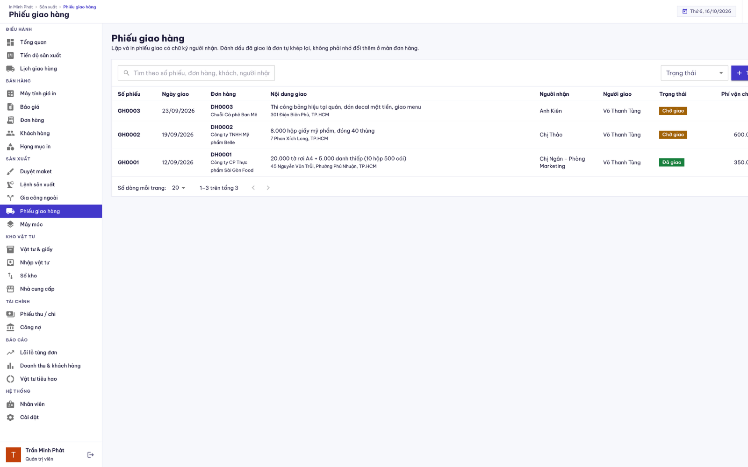748x467 pixels.
Task: Expand rows-per-page dropdown showing 20
Action: pos(179,188)
